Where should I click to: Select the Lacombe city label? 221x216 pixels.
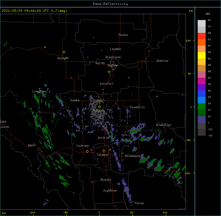115,49
